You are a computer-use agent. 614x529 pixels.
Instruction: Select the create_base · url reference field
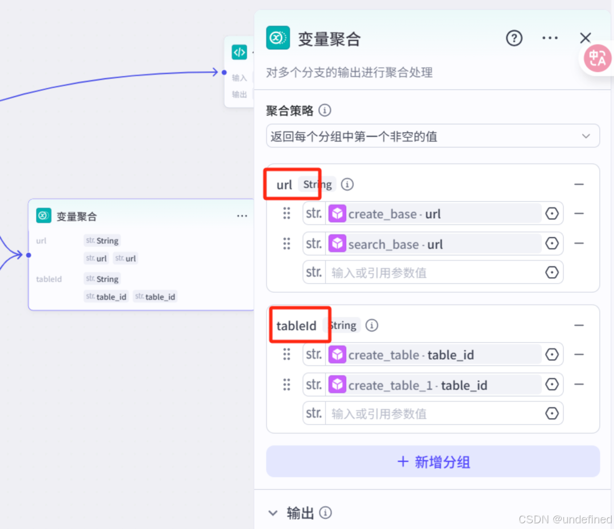435,214
